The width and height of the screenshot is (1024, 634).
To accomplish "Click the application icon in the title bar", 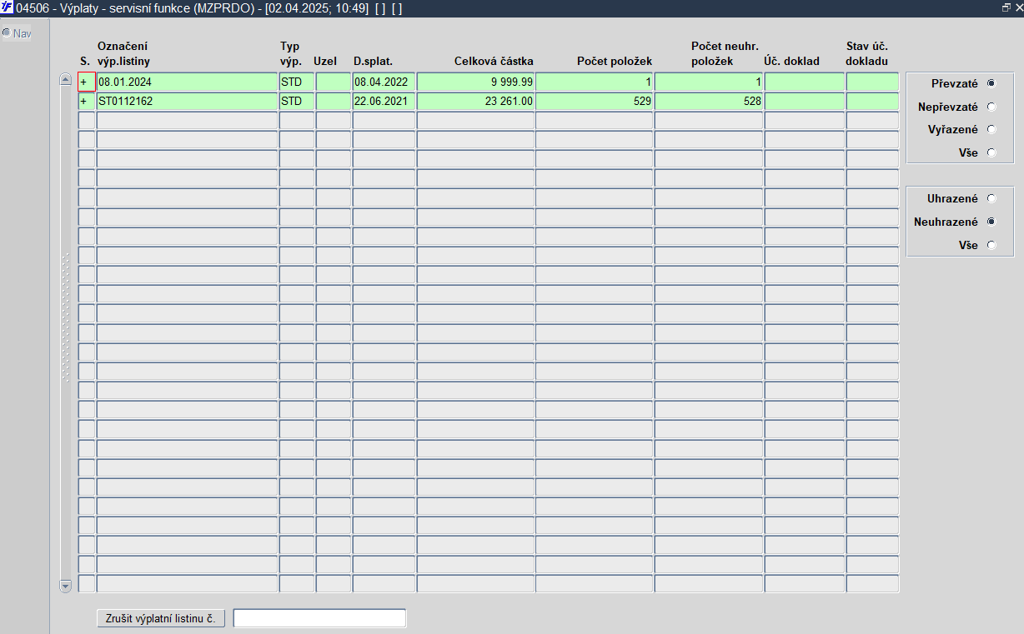I will tap(7, 7).
